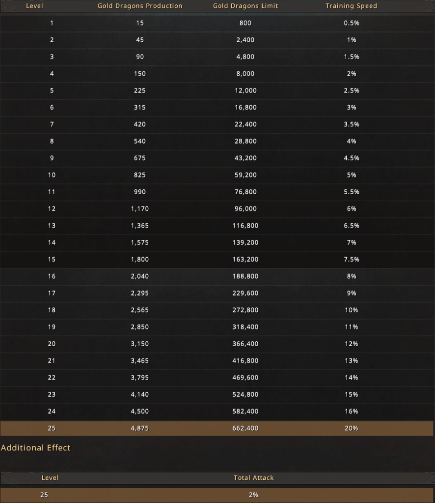This screenshot has width=435, height=503.
Task: Click the Level column header
Action: pyautogui.click(x=34, y=6)
